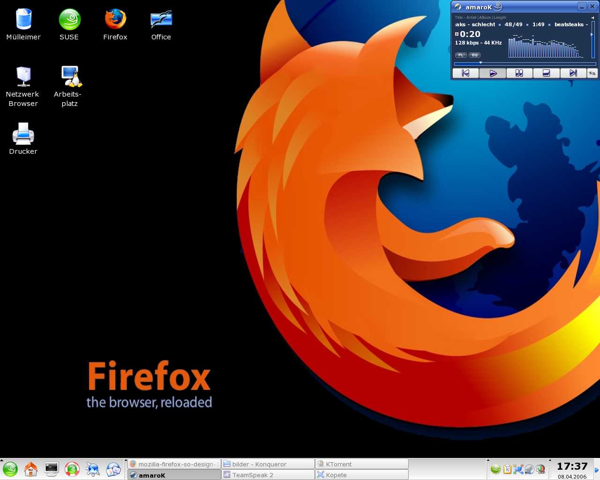Open the amaroK menu button beside next track
Image resolution: width=600 pixels, height=480 pixels.
(x=592, y=73)
